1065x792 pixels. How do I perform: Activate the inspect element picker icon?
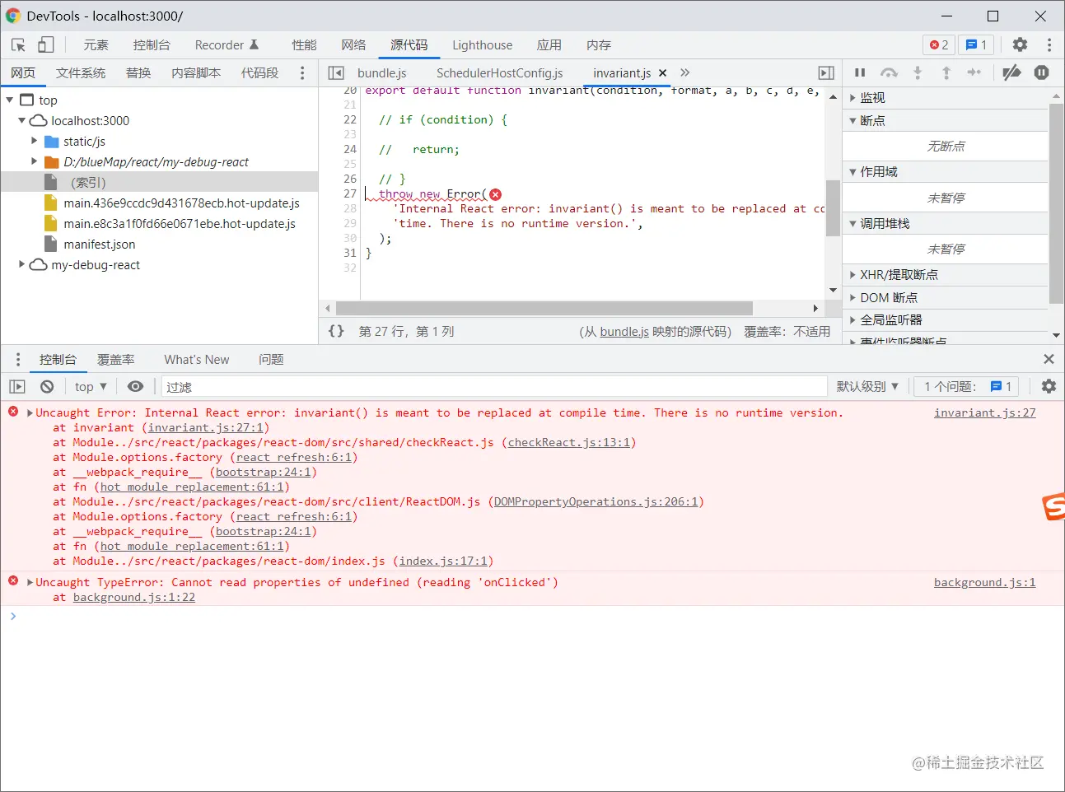[19, 45]
